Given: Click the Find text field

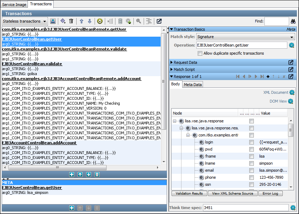Looking at the screenshot, I should (276, 22).
